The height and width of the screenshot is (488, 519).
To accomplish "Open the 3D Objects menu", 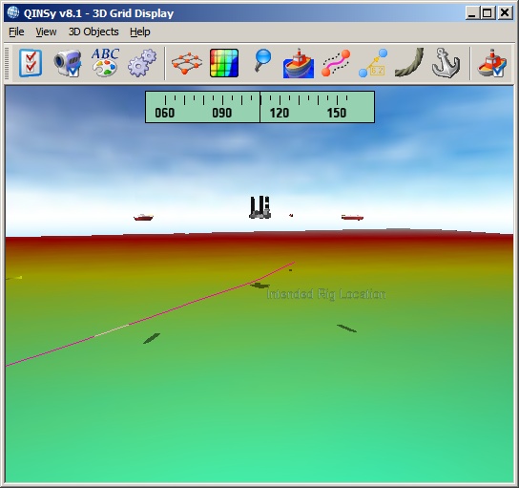I will click(x=93, y=32).
